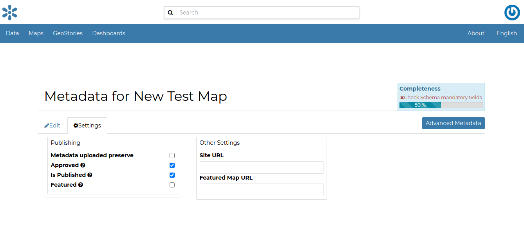Click the red X icon in Completeness
Image resolution: width=524 pixels, height=231 pixels.
pyautogui.click(x=402, y=98)
